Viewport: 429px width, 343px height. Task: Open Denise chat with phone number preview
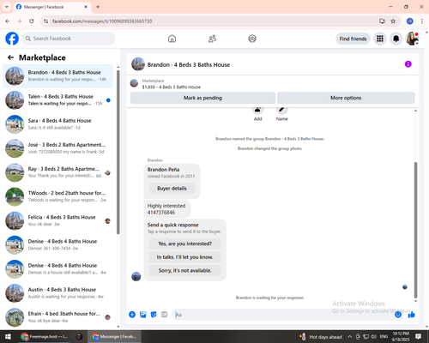57,244
